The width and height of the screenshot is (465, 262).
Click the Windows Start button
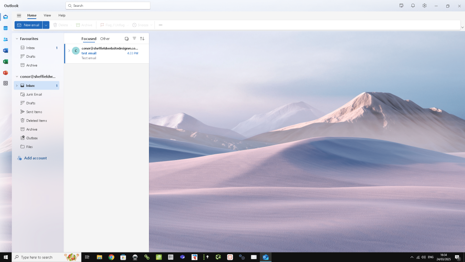[x=5, y=257]
